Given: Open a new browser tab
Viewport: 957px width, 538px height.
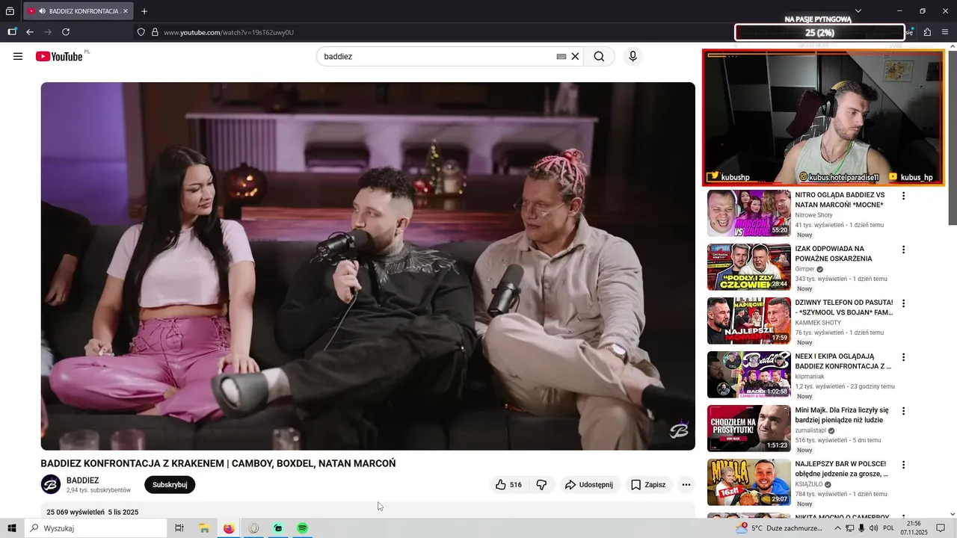Looking at the screenshot, I should [x=144, y=11].
